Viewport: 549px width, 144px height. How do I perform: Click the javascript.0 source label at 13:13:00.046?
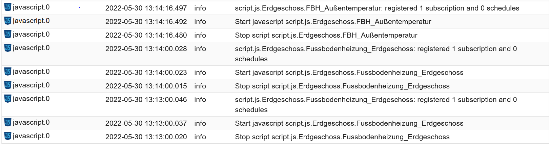(31, 99)
